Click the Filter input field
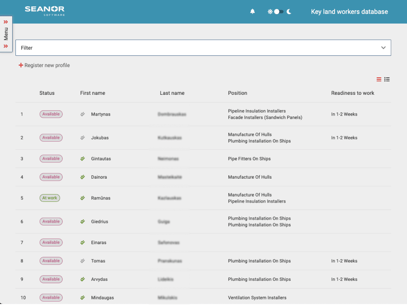The height and width of the screenshot is (306, 407). pos(195,48)
